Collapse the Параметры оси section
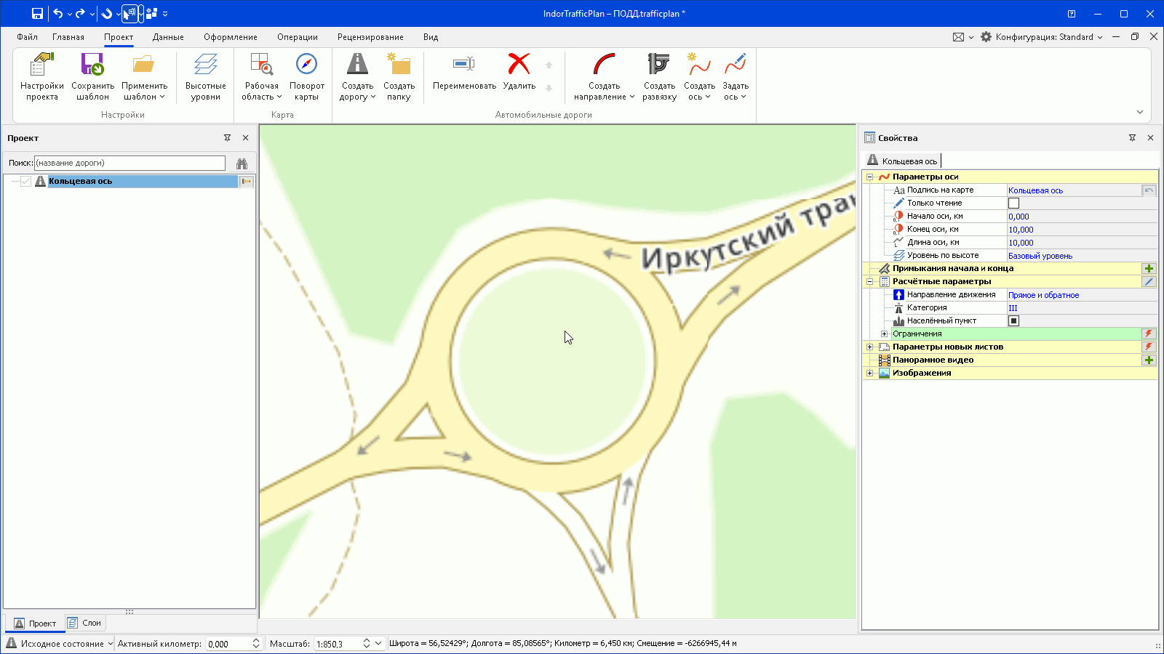This screenshot has height=654, width=1164. pos(870,177)
